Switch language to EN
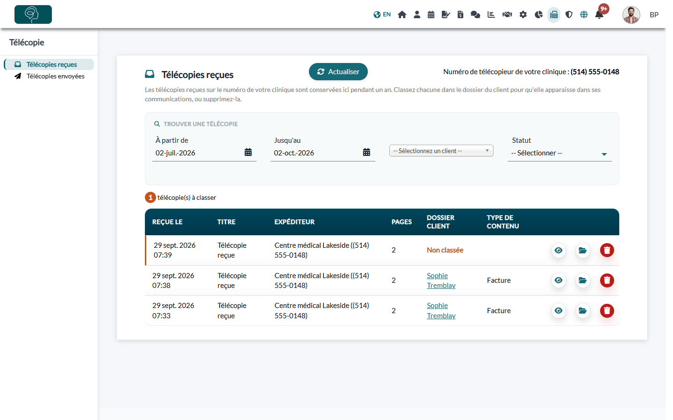Image resolution: width=673 pixels, height=420 pixels. 382,14
